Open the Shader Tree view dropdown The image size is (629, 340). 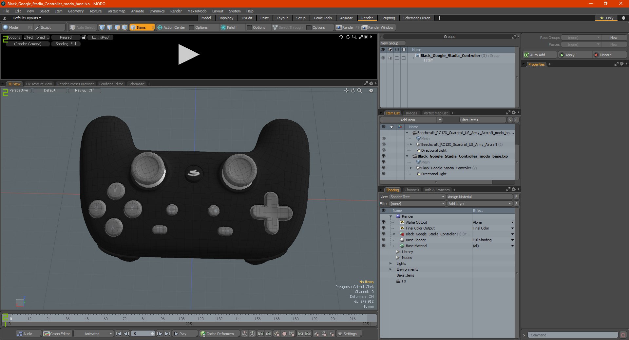point(417,197)
